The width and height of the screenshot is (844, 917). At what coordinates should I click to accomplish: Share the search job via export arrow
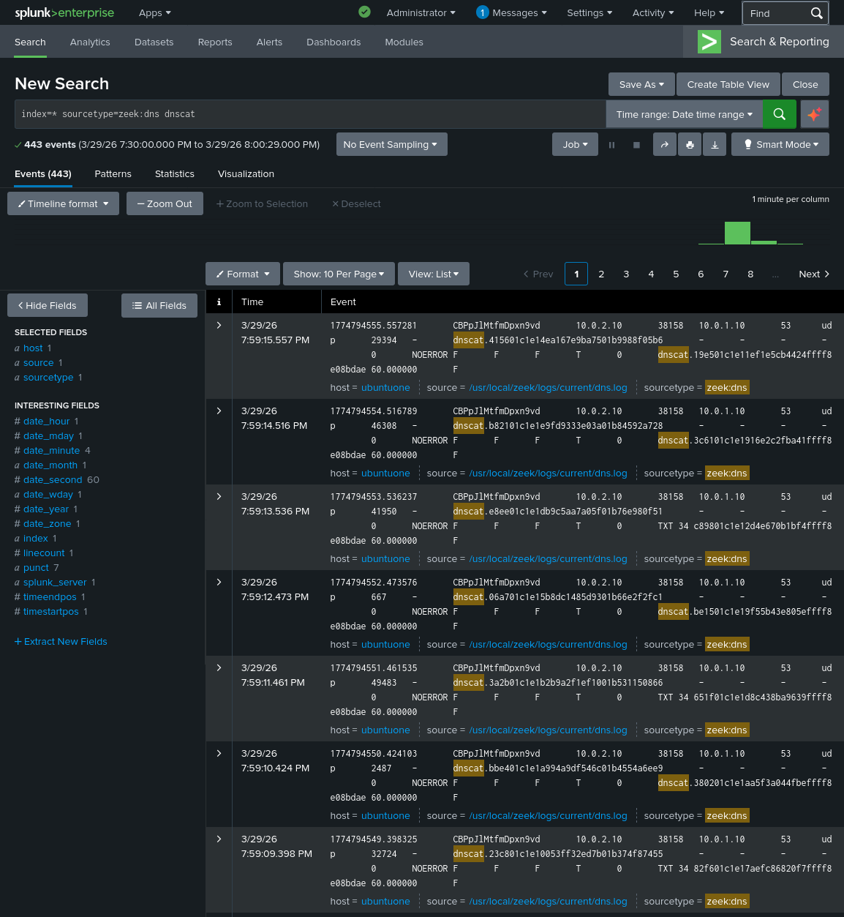(x=665, y=144)
